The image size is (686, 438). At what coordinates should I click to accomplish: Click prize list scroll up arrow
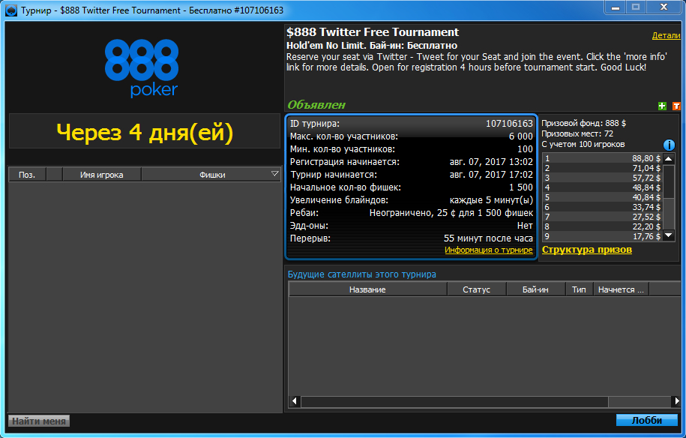[669, 158]
